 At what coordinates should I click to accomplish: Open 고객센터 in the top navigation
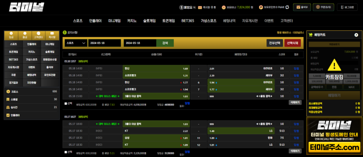coord(286,20)
